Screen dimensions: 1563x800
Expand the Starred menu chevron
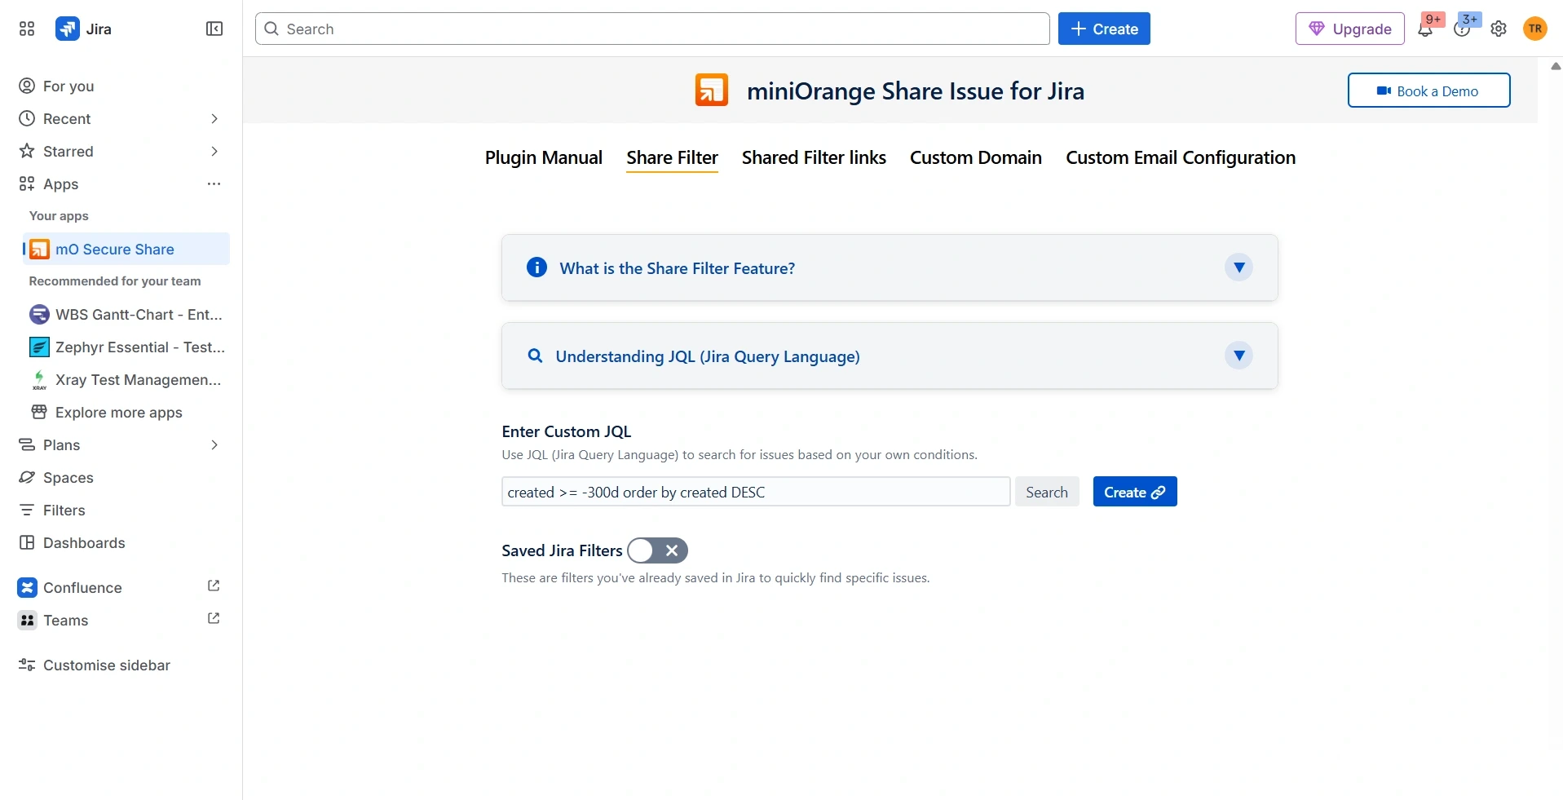[214, 152]
